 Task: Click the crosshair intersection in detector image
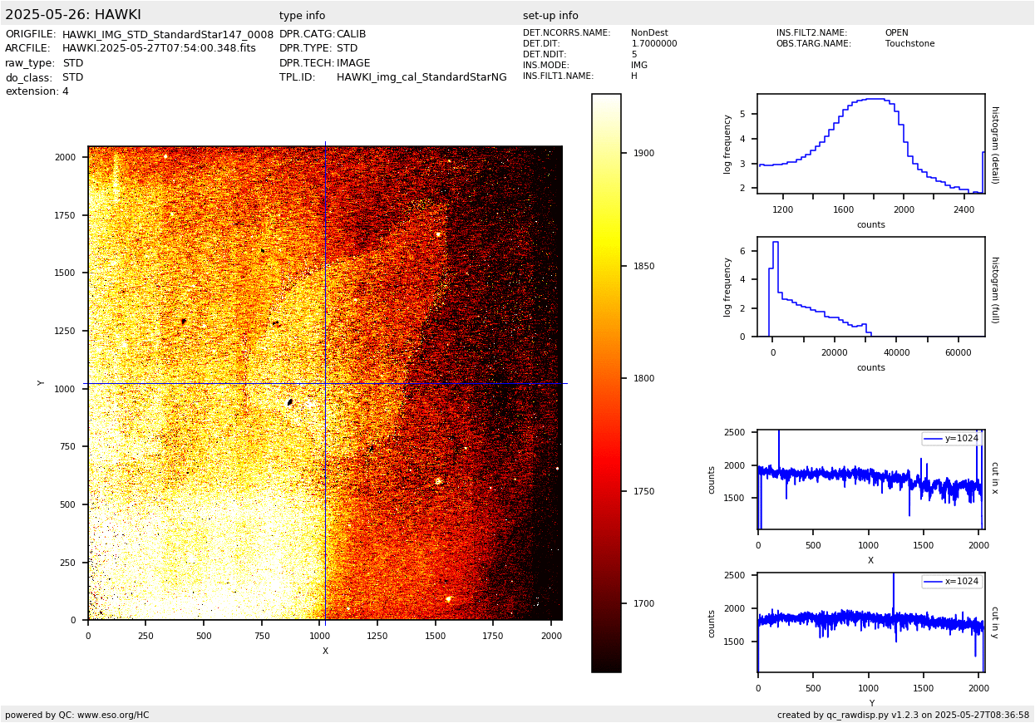click(x=325, y=383)
